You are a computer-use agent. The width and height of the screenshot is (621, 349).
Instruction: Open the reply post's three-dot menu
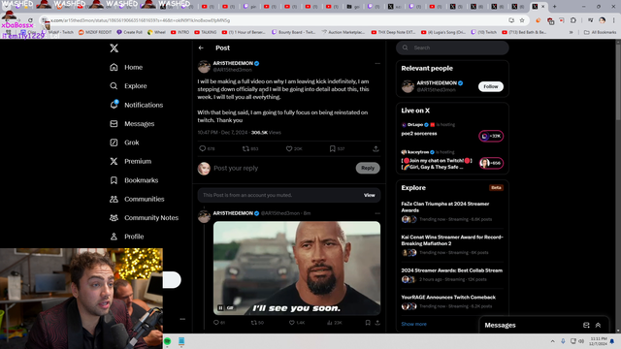coord(377,213)
